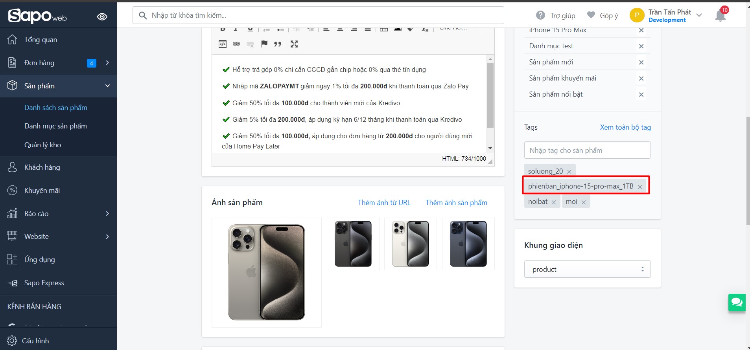Click the ZALOPAYMT promo line in editor

tap(346, 86)
